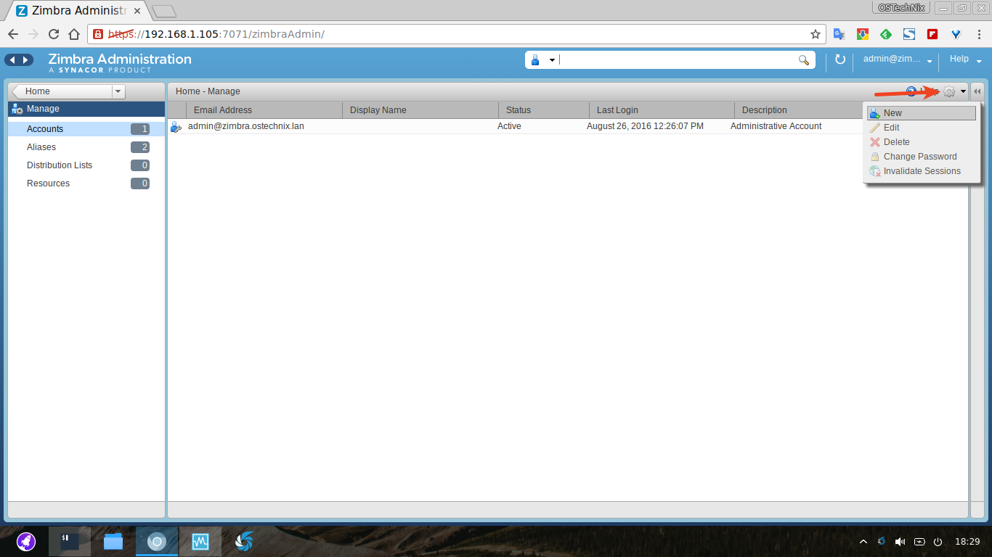Click the blue funnel extension icon

click(x=956, y=34)
